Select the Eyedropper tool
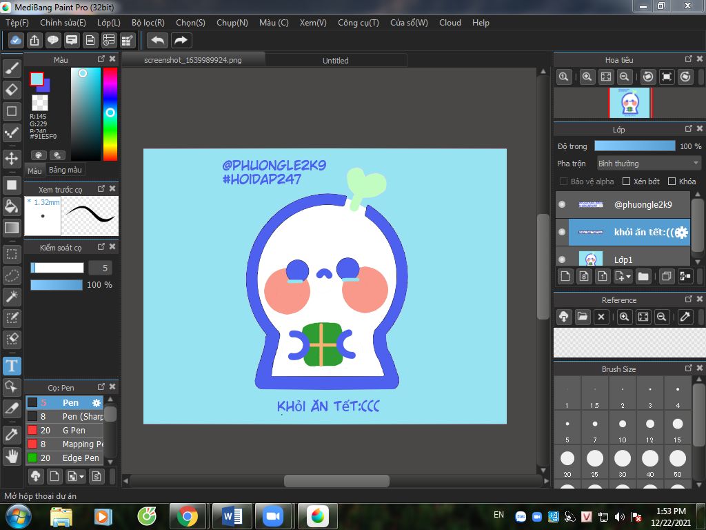Image resolution: width=706 pixels, height=530 pixels. tap(12, 435)
